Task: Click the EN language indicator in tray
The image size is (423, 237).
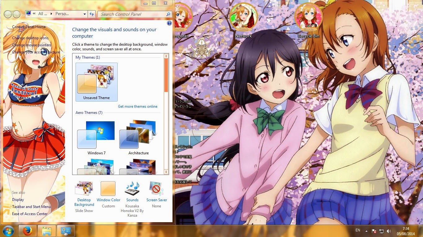Action: click(358, 231)
